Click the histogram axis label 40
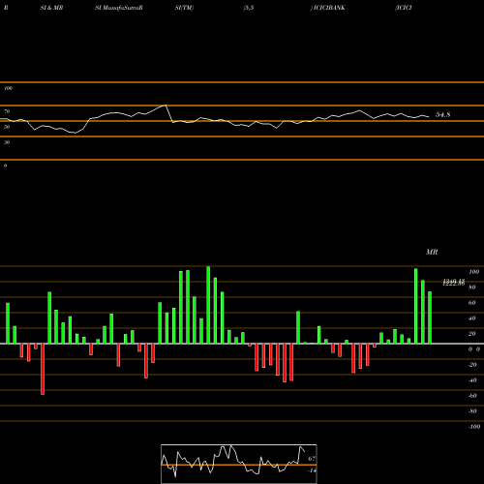The width and height of the screenshot is (484, 484). (472, 318)
